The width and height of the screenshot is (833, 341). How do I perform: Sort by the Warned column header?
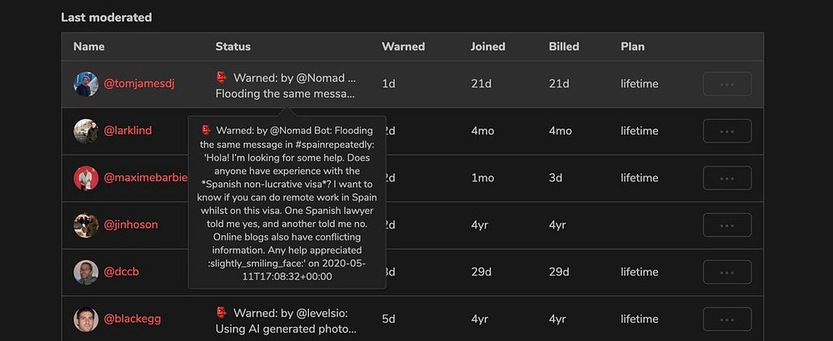(403, 47)
